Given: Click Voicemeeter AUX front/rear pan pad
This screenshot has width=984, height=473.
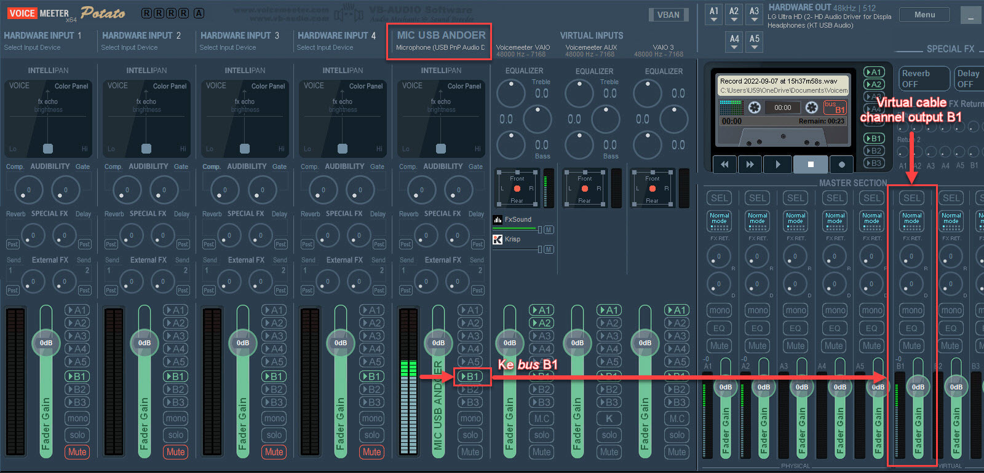Looking at the screenshot, I should pyautogui.click(x=585, y=189).
